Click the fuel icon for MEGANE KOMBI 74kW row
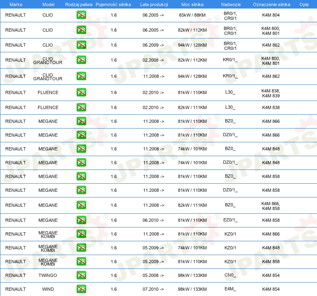This screenshot has width=317, height=296. tap(81, 248)
